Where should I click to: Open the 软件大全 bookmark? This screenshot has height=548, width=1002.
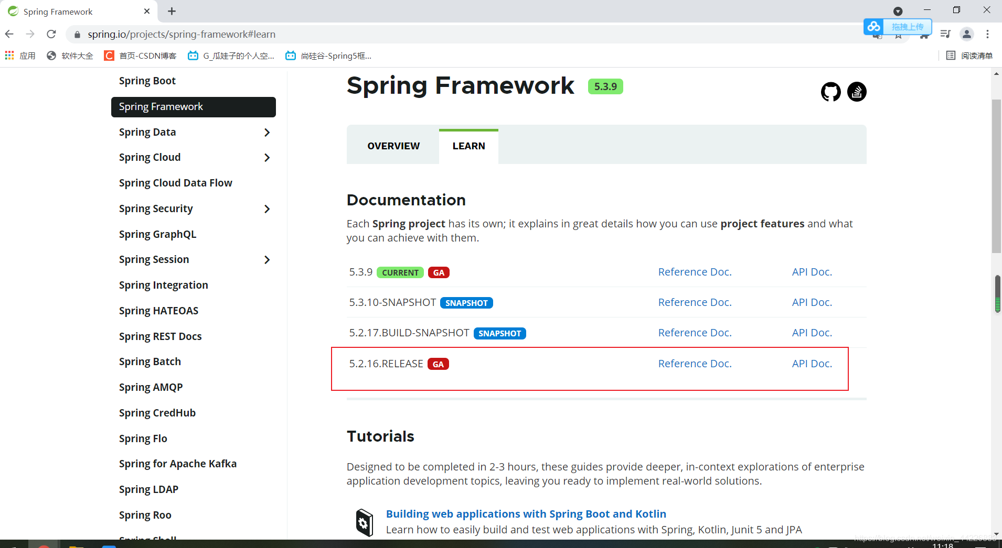pos(70,56)
